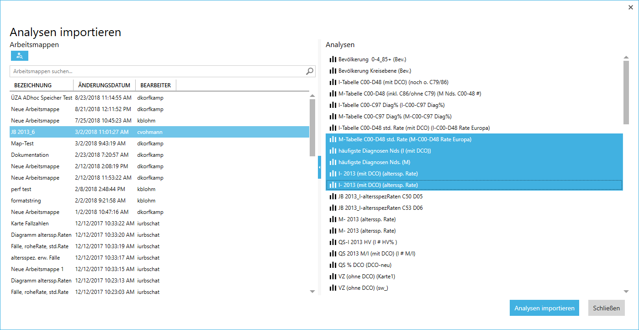Sort by the BEZEICHNUNG column header
639x330 pixels.
[x=33, y=85]
